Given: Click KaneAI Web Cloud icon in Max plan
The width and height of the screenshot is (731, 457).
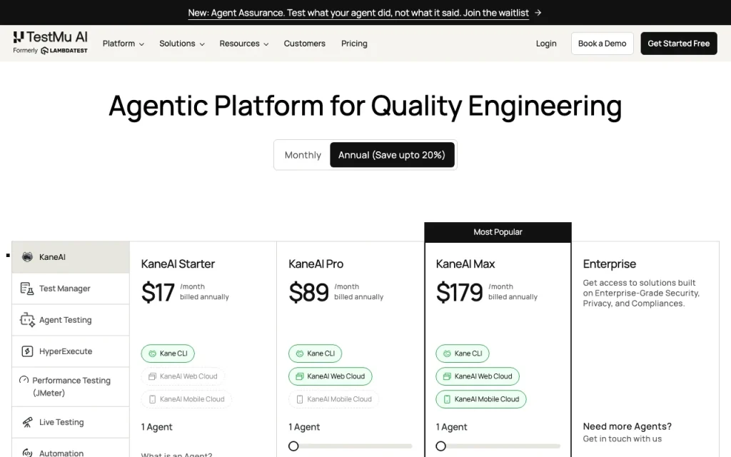Looking at the screenshot, I should tap(447, 376).
